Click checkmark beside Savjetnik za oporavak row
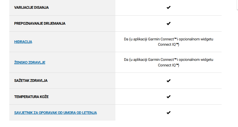Screen dimensions: 238x127 [x=168, y=113]
